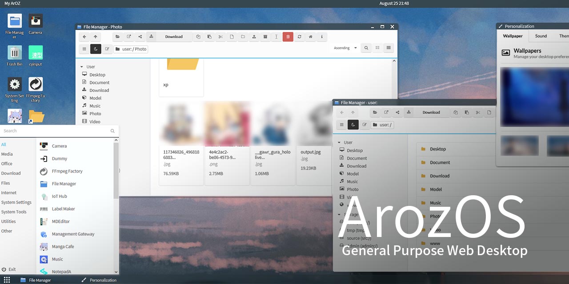Viewport: 569px width, 284px height.
Task: Click the scissors cut icon in Photo file manager
Action: click(x=220, y=37)
